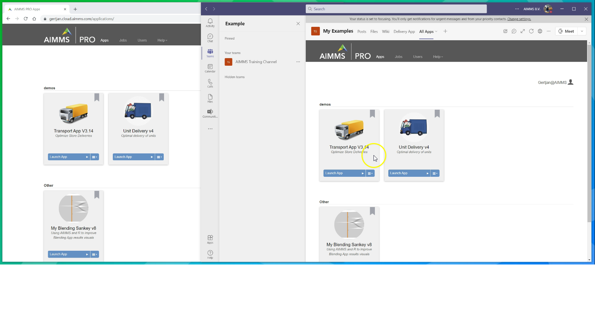Open more tab options ellipsis
The height and width of the screenshot is (324, 595).
click(x=549, y=31)
